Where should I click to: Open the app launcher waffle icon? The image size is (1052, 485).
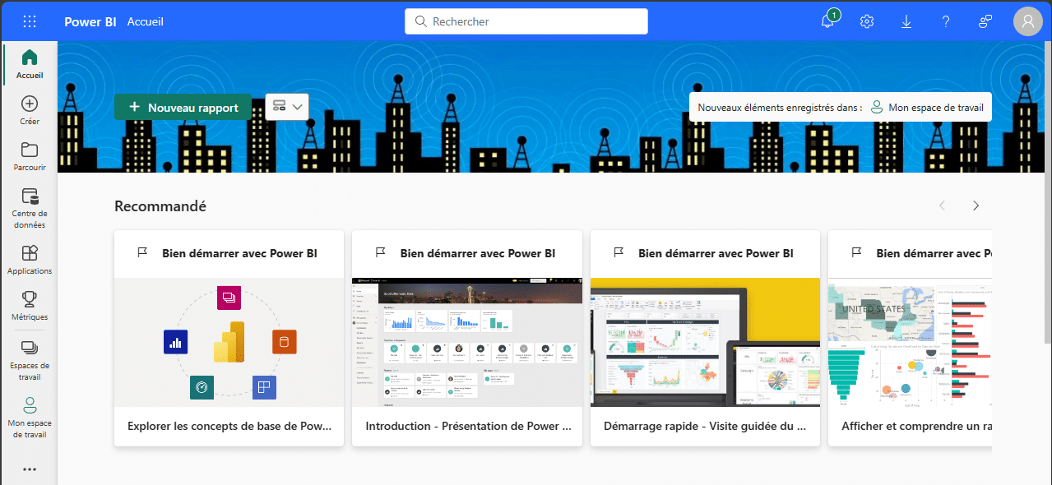pos(30,21)
